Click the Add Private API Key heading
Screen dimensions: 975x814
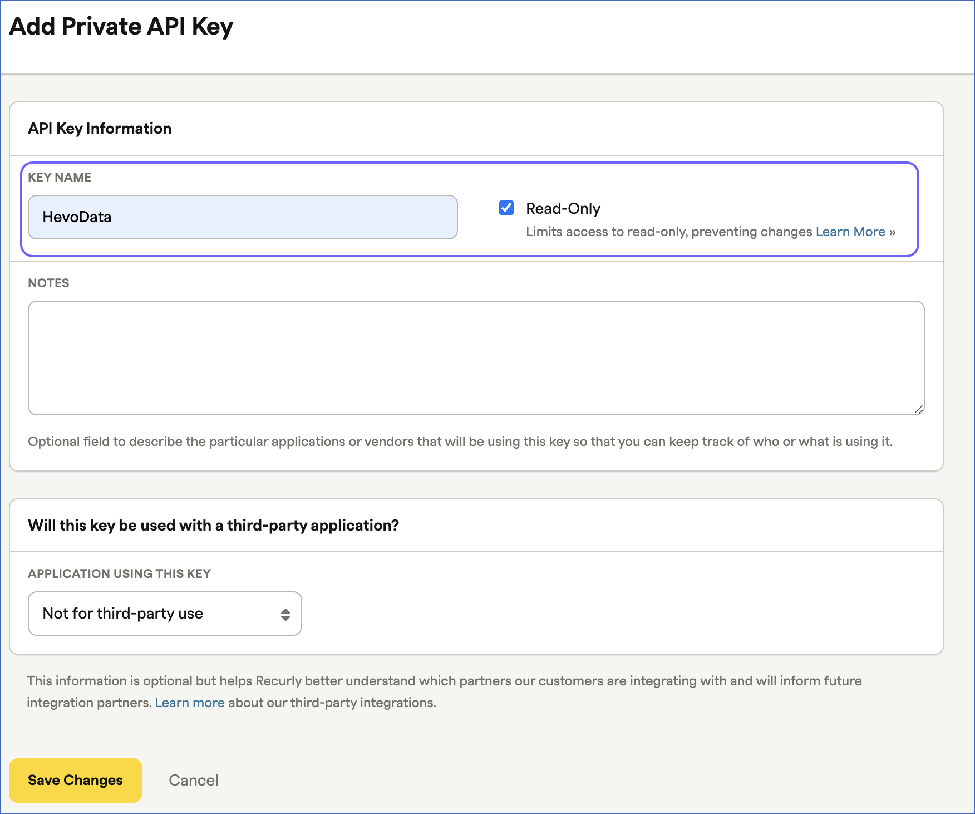121,27
